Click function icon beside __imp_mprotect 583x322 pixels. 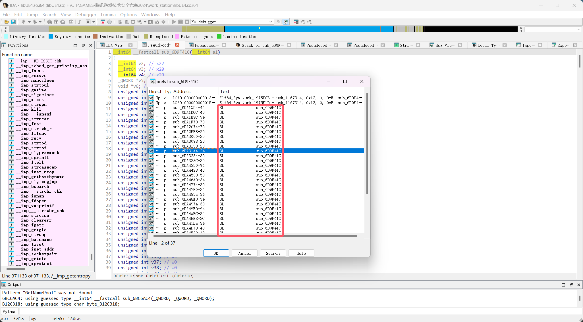point(11,264)
